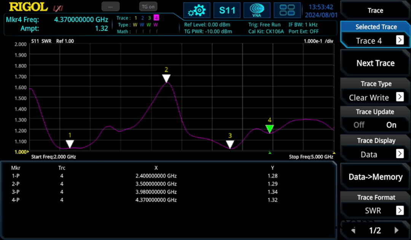Screen dimensions: 411x240
Task: Go to next menu page arrow
Action: [397, 230]
